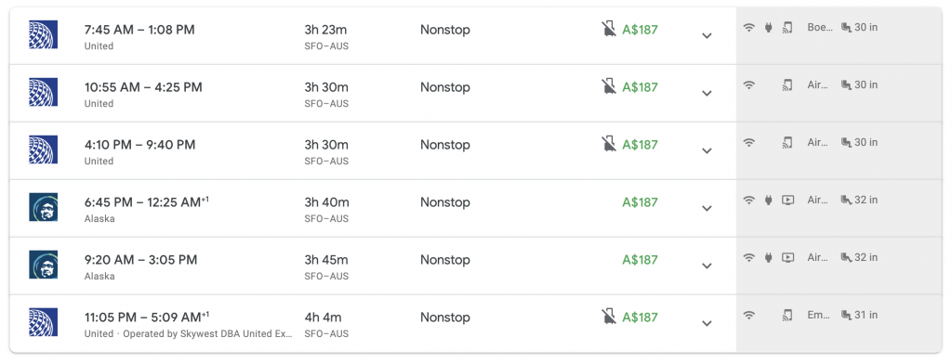Expand the 10:55 AM – 4:25 PM flight details
Screen dimensions: 952x363
coord(707,94)
